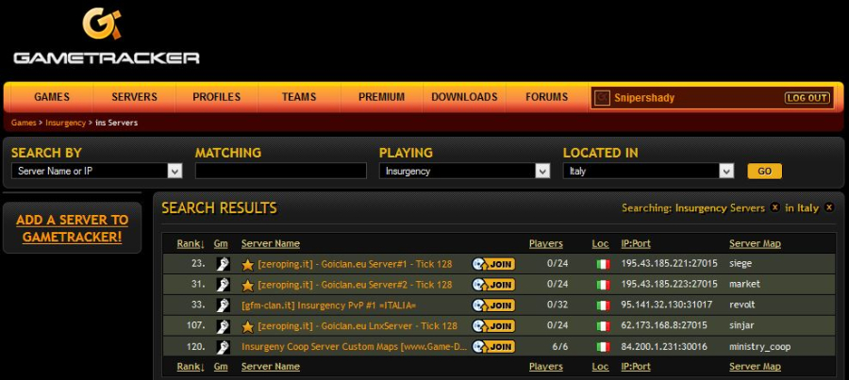Click the star icon on Goiclan.eu LnxServer

click(248, 326)
